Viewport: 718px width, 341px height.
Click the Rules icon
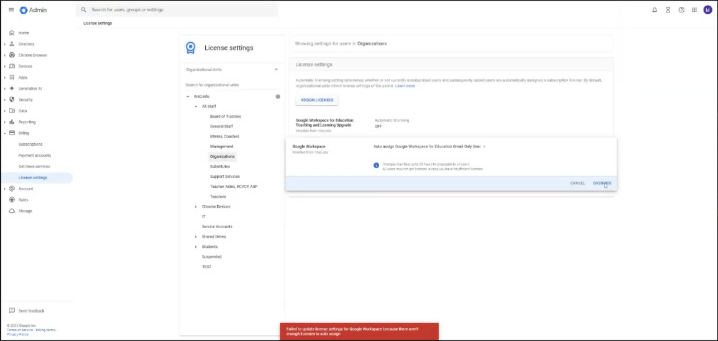click(x=12, y=200)
